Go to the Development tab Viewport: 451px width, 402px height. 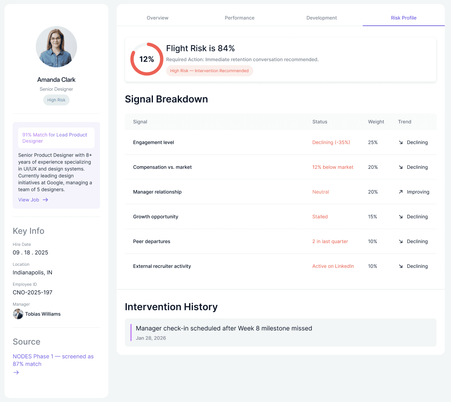pos(321,18)
